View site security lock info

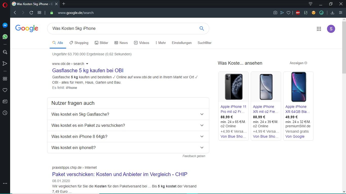(x=52, y=13)
